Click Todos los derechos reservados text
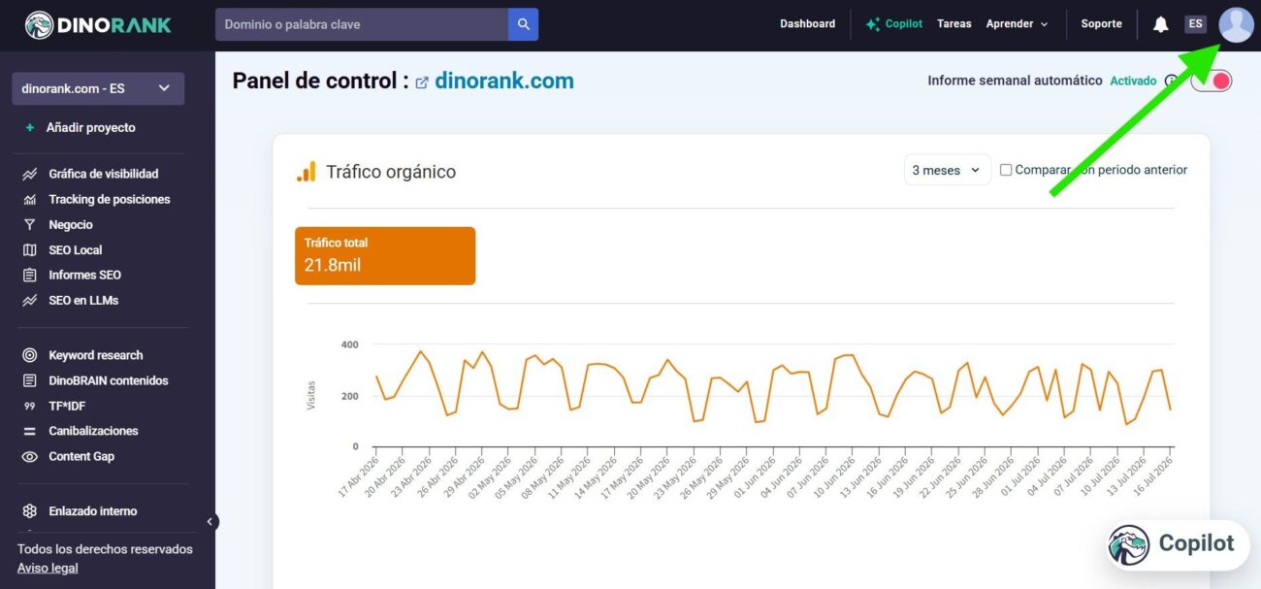Viewport: 1261px width, 589px height. [x=105, y=549]
